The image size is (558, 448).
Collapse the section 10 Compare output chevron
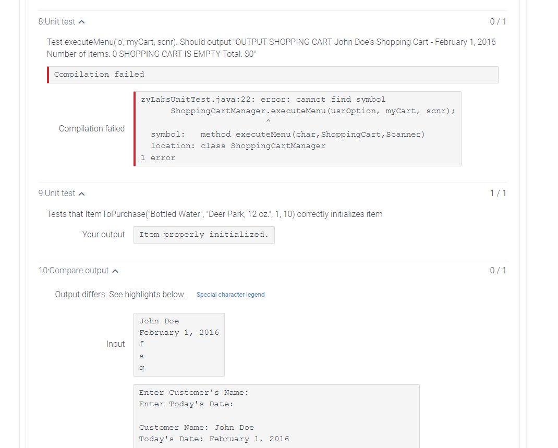pyautogui.click(x=116, y=270)
